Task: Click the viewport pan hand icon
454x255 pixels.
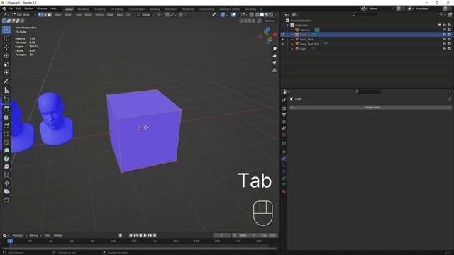Action: pyautogui.click(x=275, y=56)
